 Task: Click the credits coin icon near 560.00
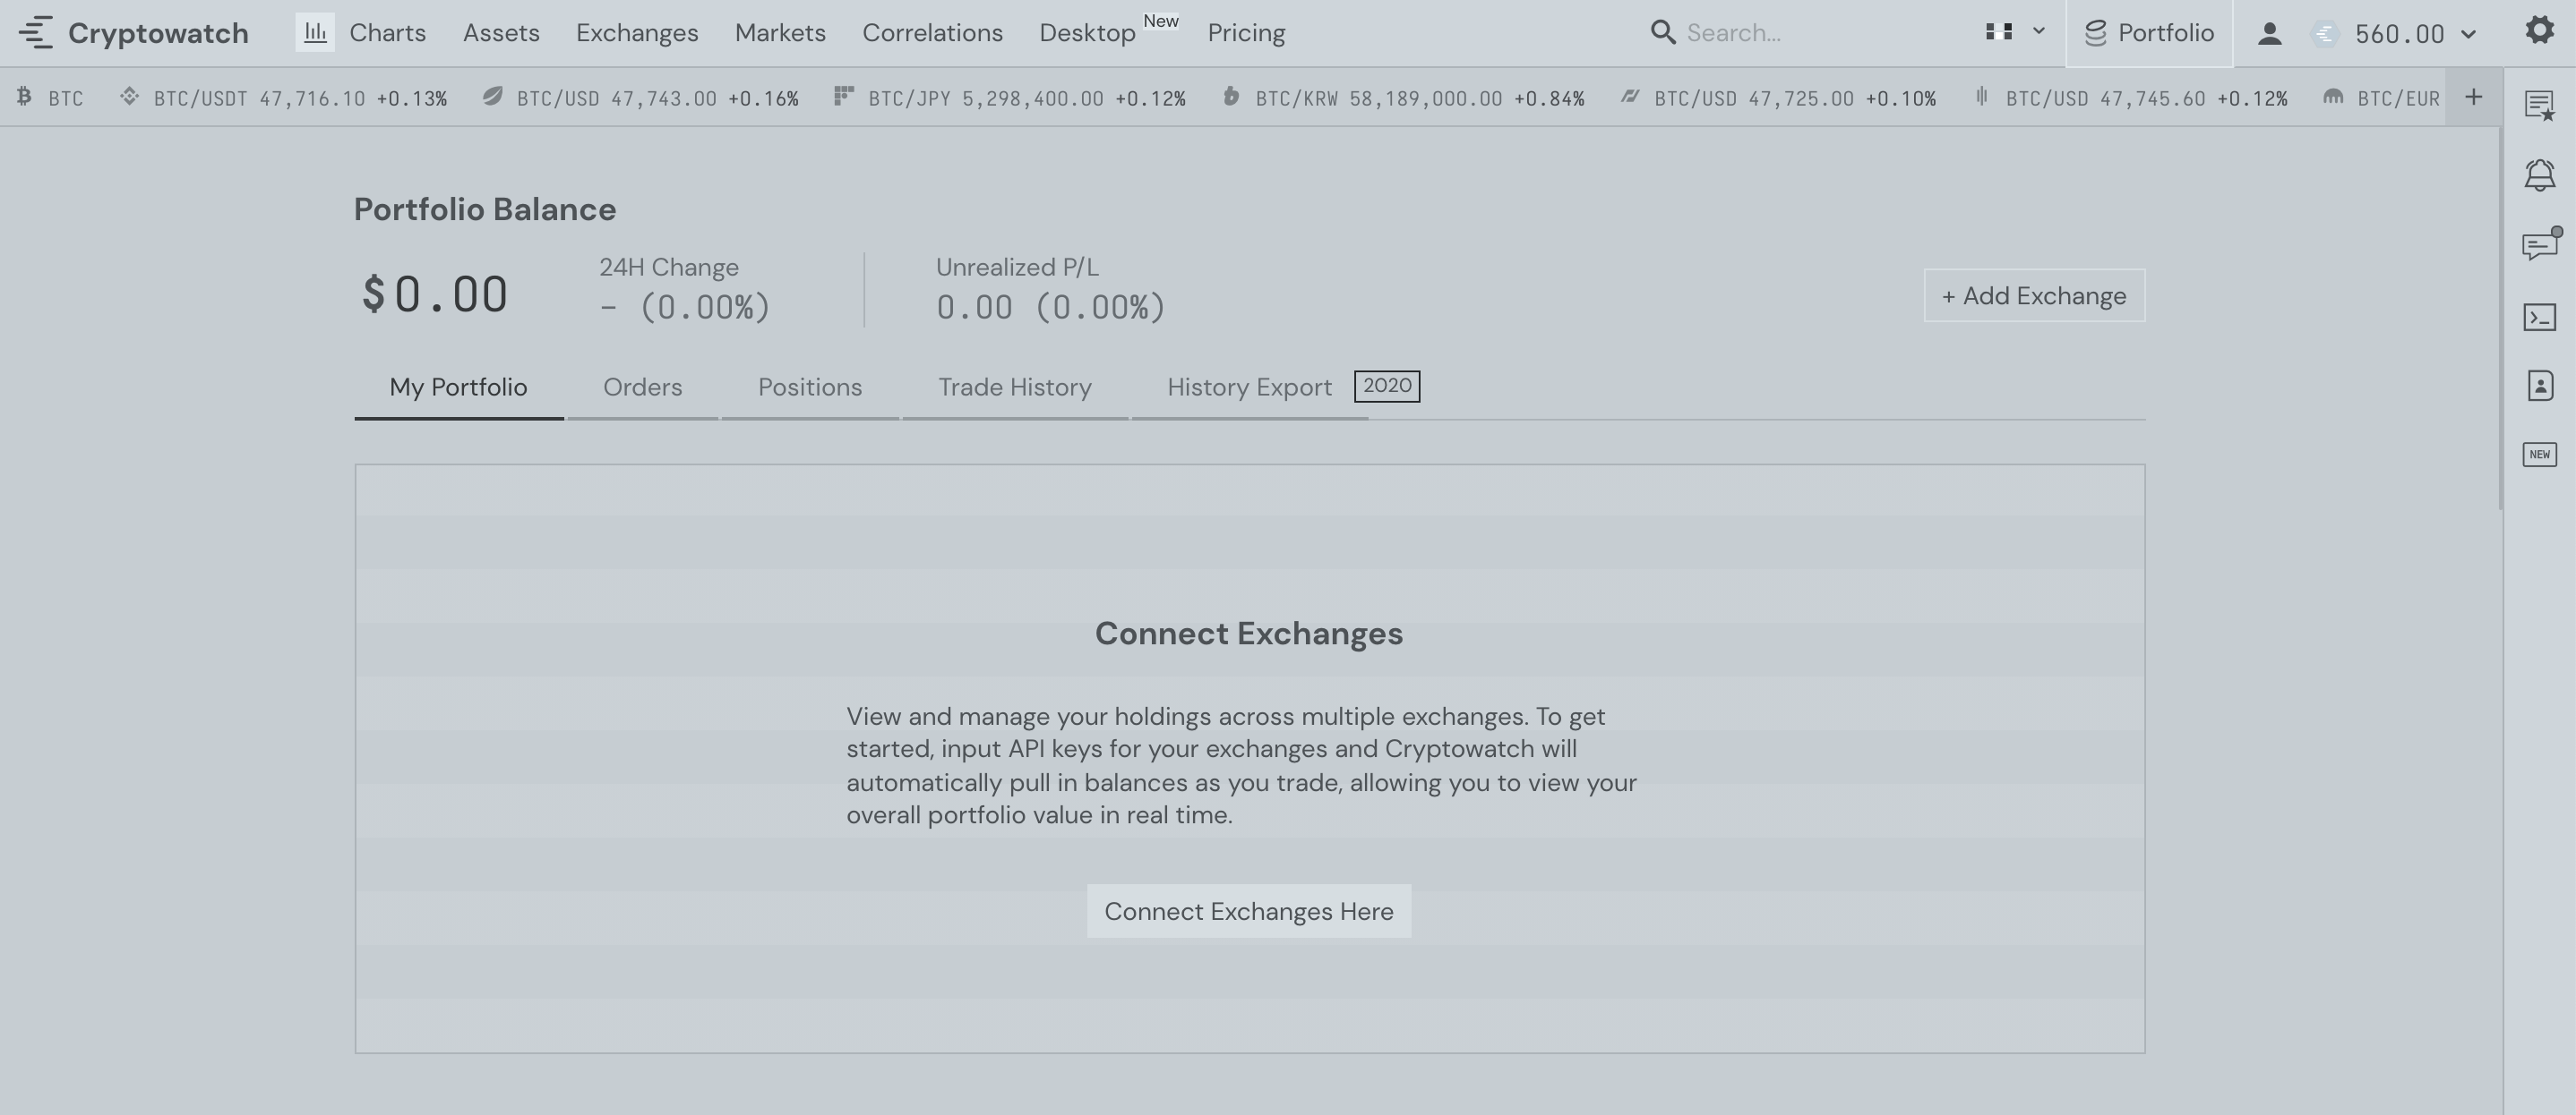(2325, 34)
